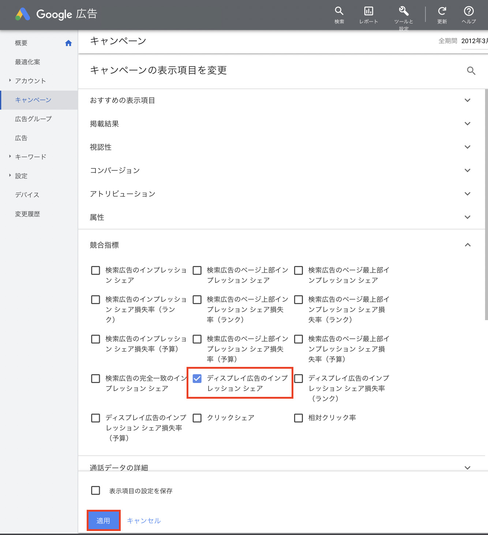Screen dimensions: 488x535
Task: Open 変更履歴 in the sidebar
Action: [27, 214]
